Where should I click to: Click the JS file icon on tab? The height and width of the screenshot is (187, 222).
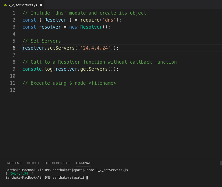5,5
